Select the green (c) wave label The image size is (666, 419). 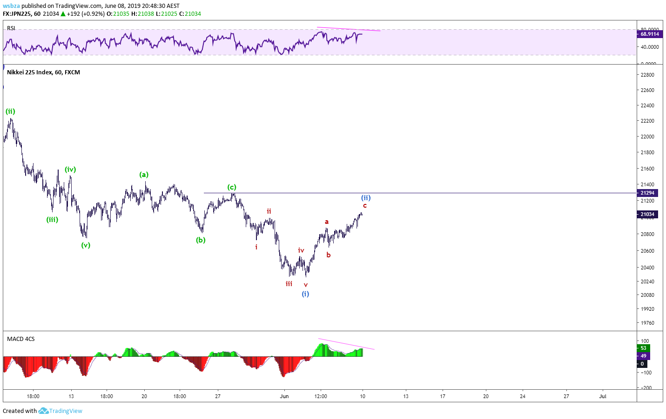pyautogui.click(x=232, y=187)
